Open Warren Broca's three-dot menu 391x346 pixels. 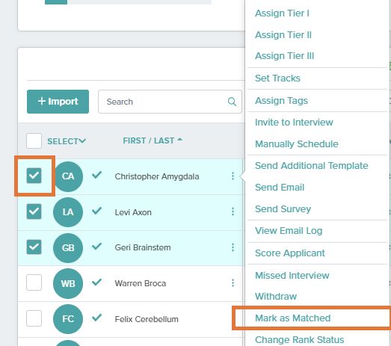pyautogui.click(x=233, y=283)
